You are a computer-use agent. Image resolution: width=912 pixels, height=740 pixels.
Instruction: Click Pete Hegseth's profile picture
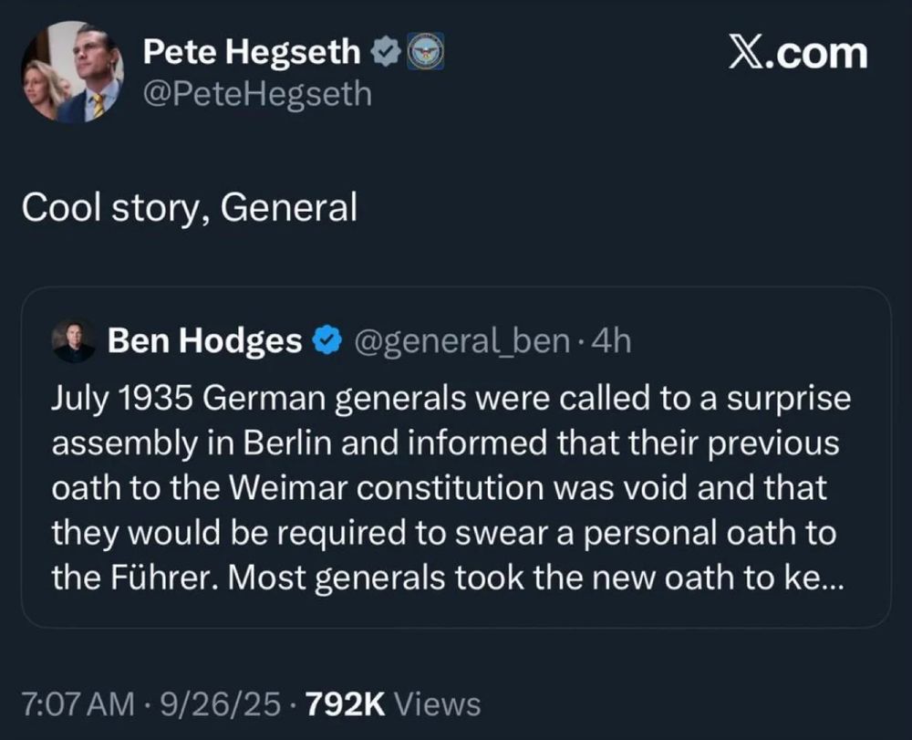pyautogui.click(x=72, y=72)
